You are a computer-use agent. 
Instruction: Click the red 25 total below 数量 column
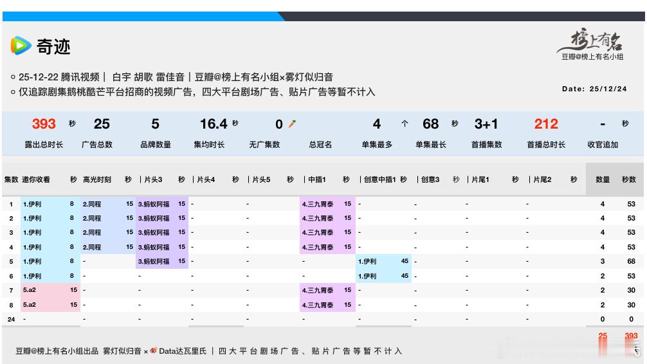coord(603,336)
